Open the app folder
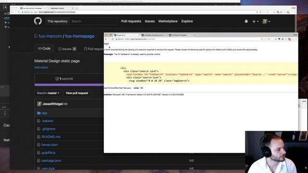The height and width of the screenshot is (173, 308). pos(44,113)
